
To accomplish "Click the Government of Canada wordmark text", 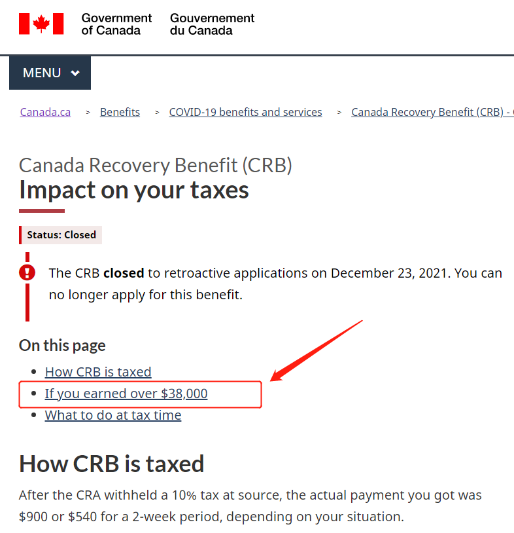I will 116,24.
